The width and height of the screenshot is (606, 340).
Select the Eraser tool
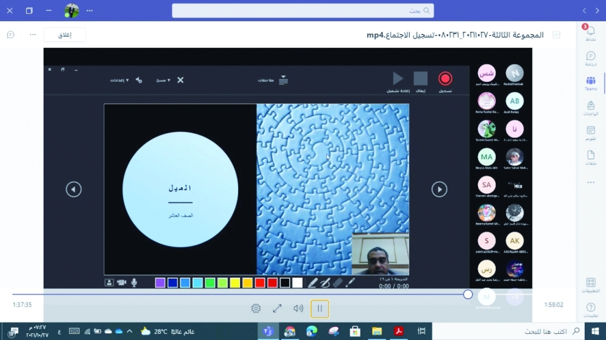pos(338,283)
